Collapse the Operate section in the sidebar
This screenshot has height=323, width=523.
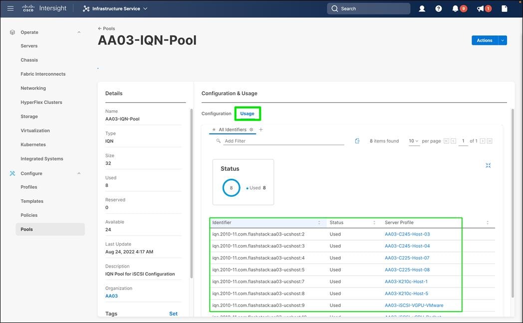tap(78, 31)
